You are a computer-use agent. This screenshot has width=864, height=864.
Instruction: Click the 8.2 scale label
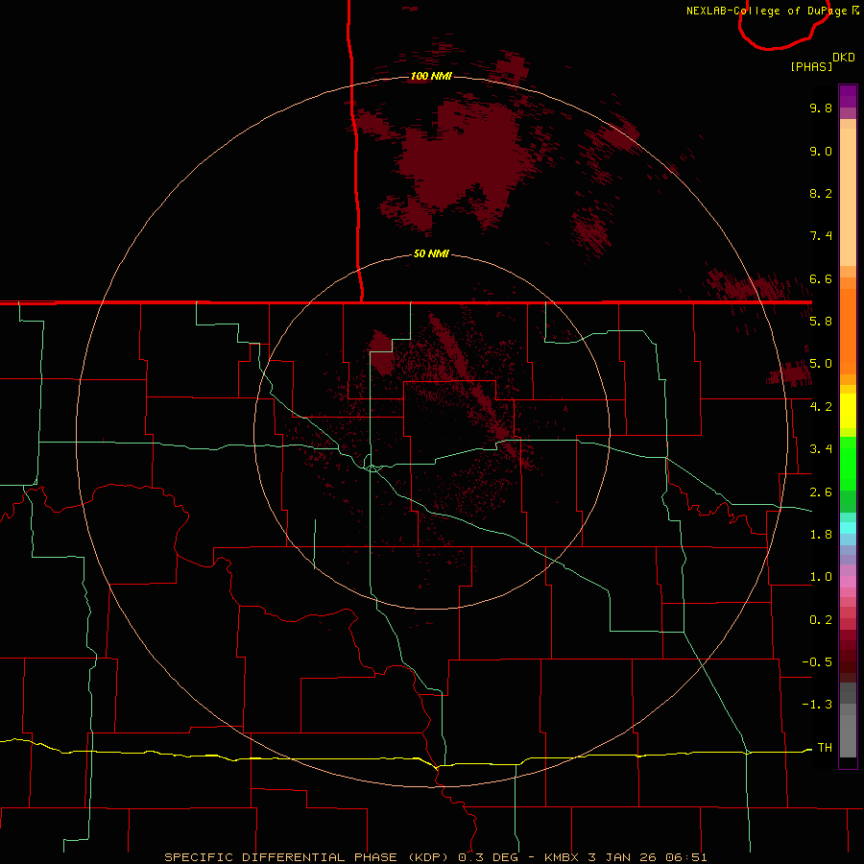821,193
